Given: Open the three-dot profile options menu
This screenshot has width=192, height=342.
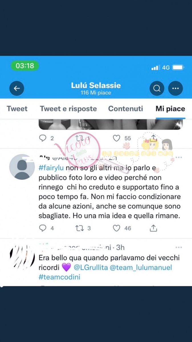Looking at the screenshot, I should [x=175, y=88].
